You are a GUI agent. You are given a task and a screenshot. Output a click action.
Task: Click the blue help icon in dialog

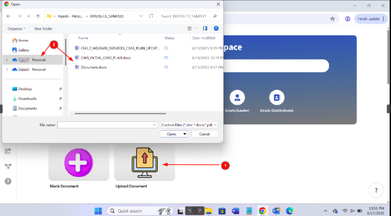(216, 29)
